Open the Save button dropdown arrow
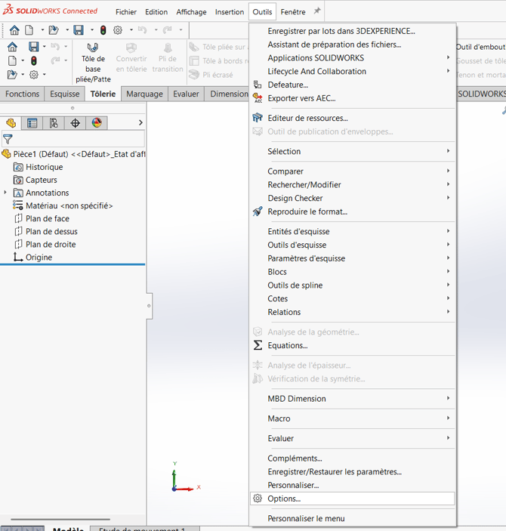The image size is (506, 531). pos(92,30)
